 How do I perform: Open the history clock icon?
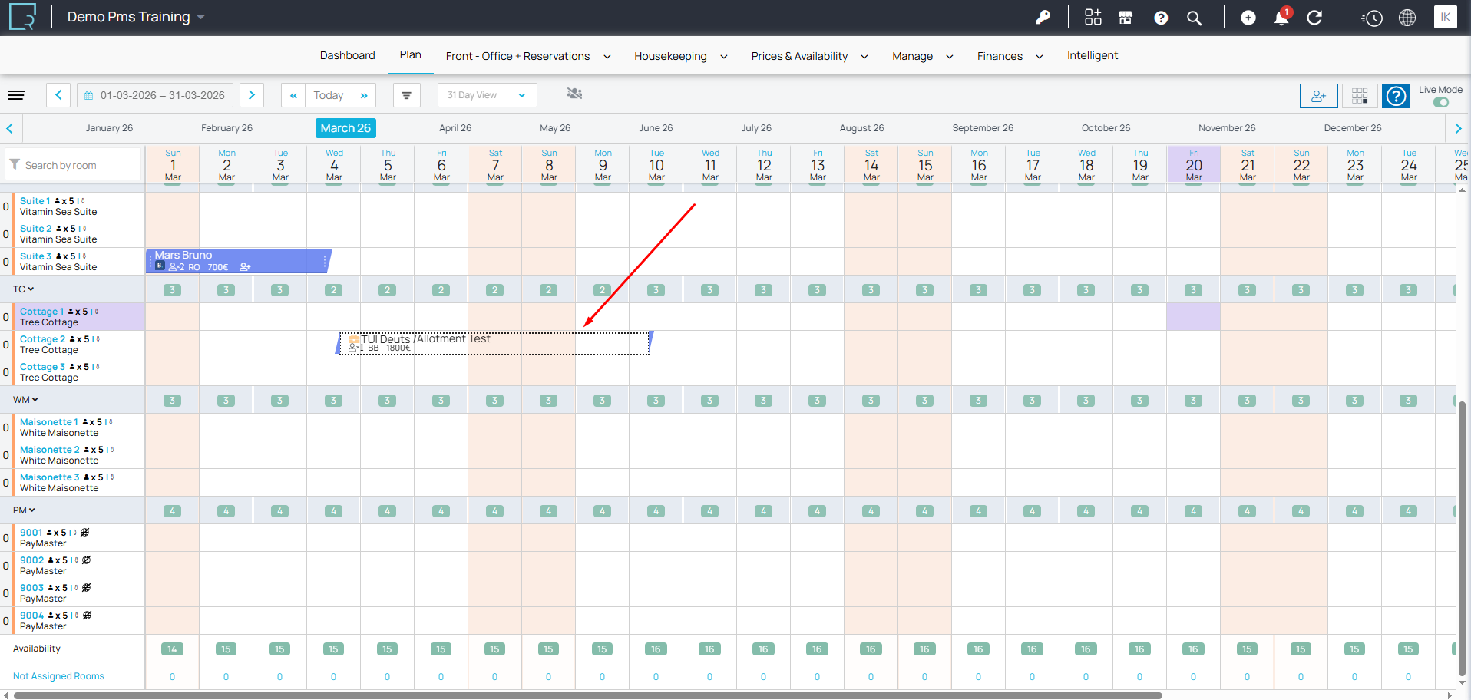click(x=1372, y=18)
